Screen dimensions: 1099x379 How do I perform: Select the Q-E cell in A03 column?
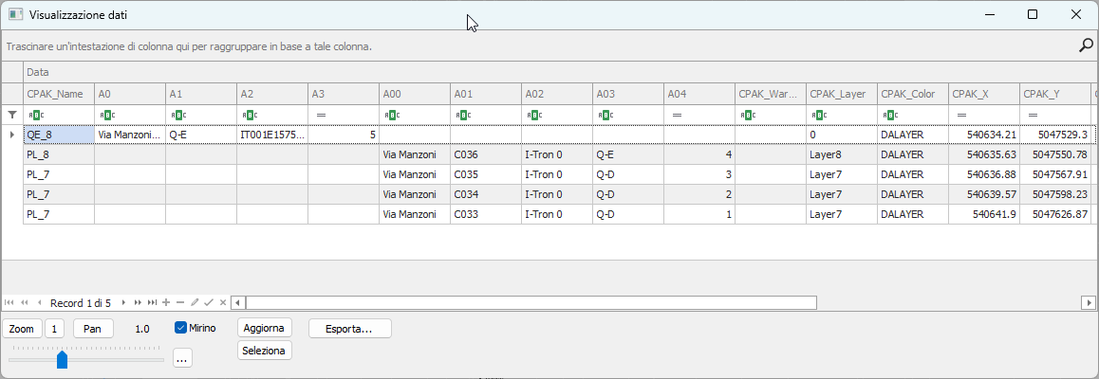(x=628, y=154)
